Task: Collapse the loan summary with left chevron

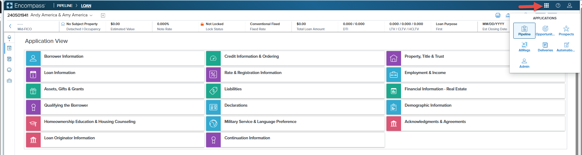Action: pyautogui.click(x=10, y=26)
